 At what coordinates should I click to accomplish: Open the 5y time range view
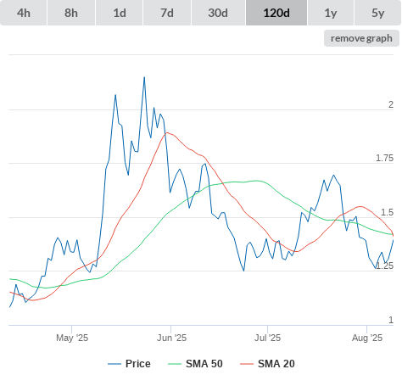point(377,13)
